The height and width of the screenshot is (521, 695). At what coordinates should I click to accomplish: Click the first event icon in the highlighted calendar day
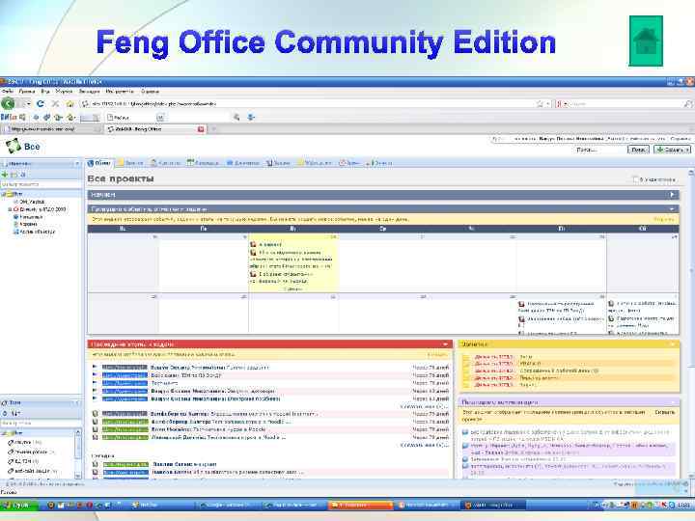(x=253, y=244)
